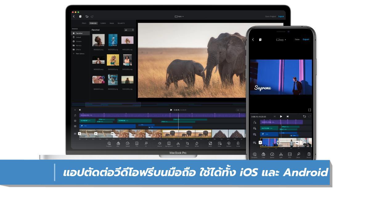Image resolution: width=370 pixels, height=208 pixels.
Task: Switch to the Music tab
Action: coord(111,23)
